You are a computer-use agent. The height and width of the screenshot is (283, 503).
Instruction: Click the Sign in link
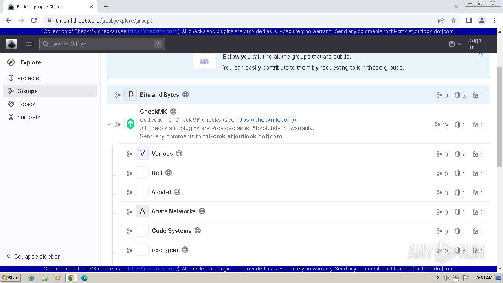[x=475, y=44]
